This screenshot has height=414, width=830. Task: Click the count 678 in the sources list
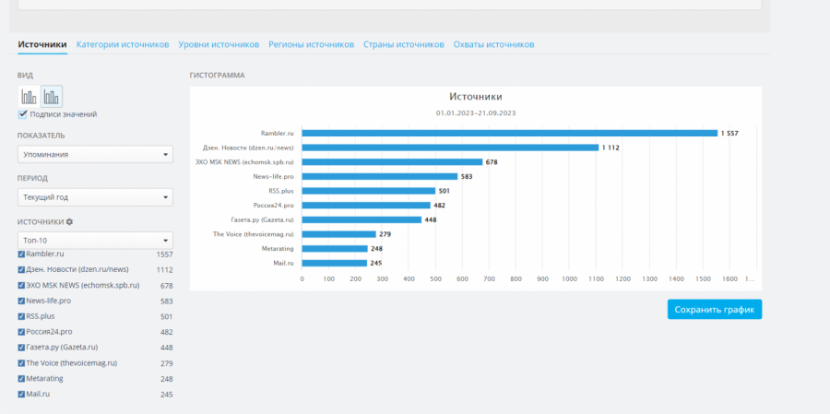click(x=166, y=286)
